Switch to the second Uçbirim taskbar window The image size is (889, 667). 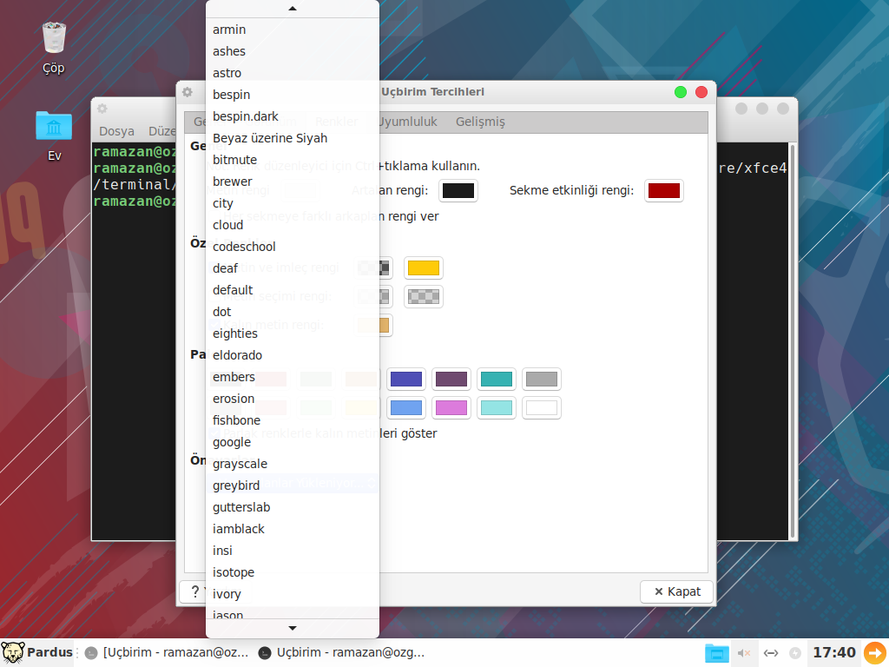tap(341, 653)
